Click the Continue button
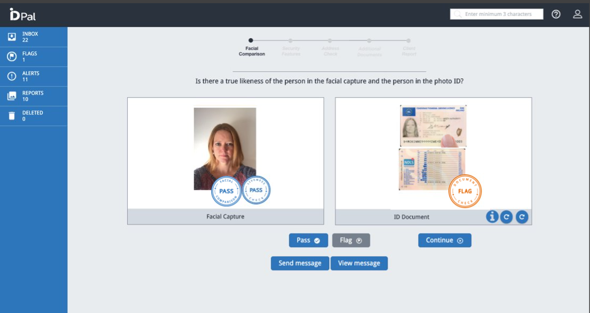The width and height of the screenshot is (590, 313). (x=444, y=240)
